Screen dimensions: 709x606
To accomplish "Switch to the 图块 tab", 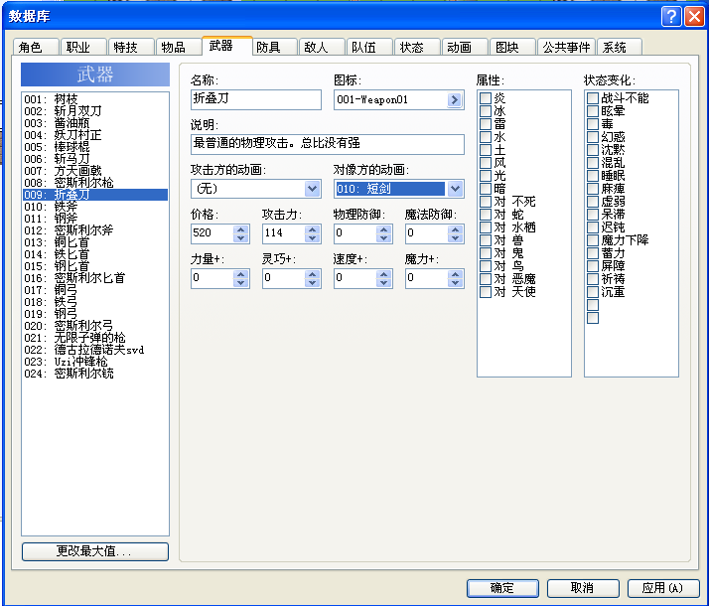I will [512, 47].
